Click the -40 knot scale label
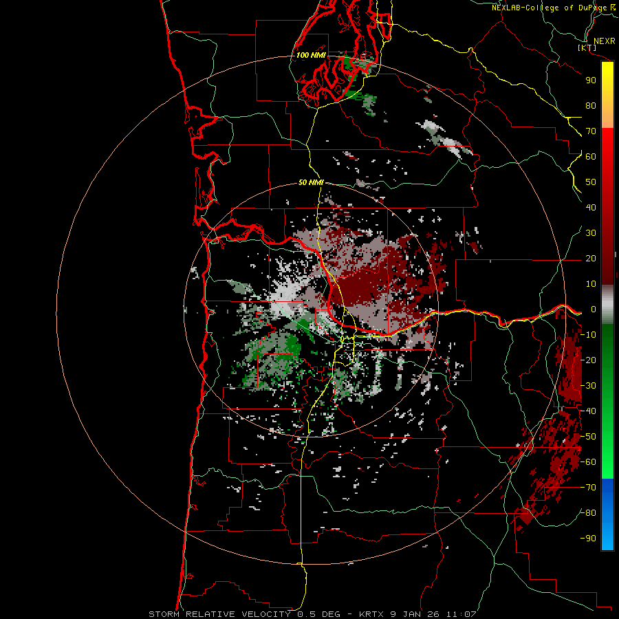 click(x=588, y=411)
